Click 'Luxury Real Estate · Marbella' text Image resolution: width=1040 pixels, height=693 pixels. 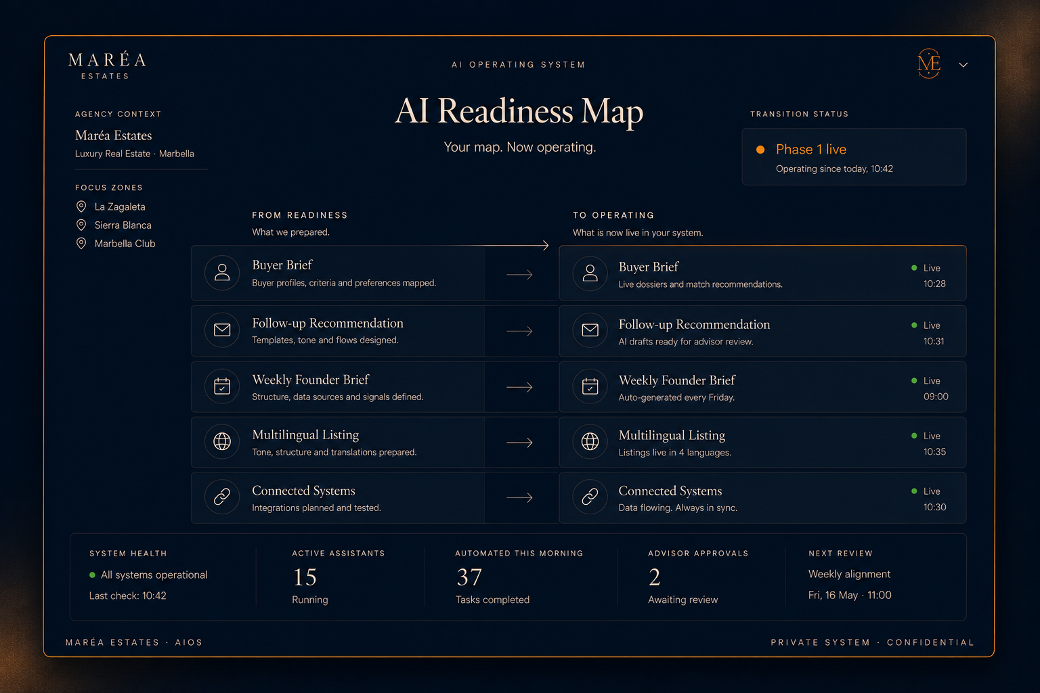point(135,154)
